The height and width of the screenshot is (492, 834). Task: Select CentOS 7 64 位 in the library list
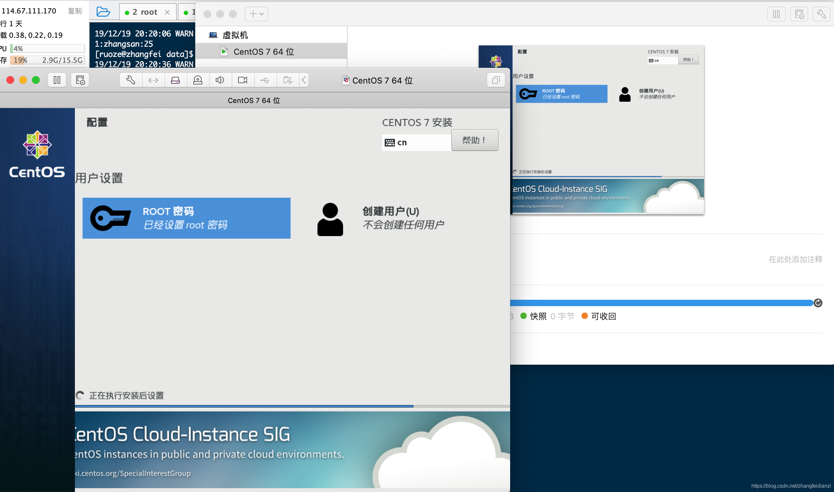pyautogui.click(x=263, y=52)
